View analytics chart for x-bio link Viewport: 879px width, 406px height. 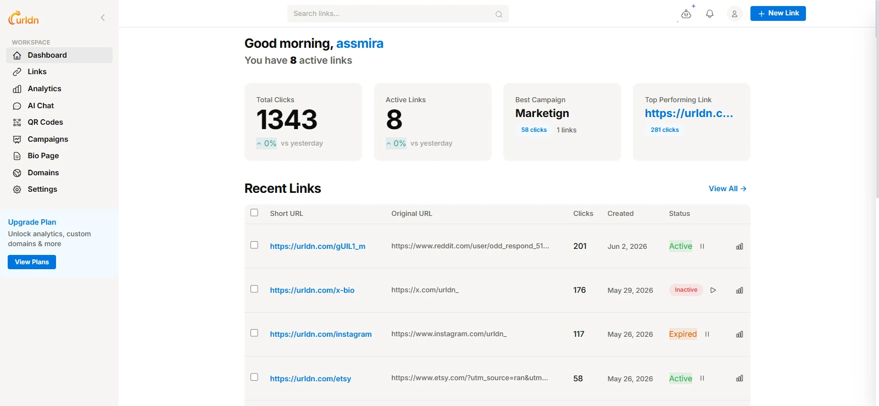tap(739, 290)
